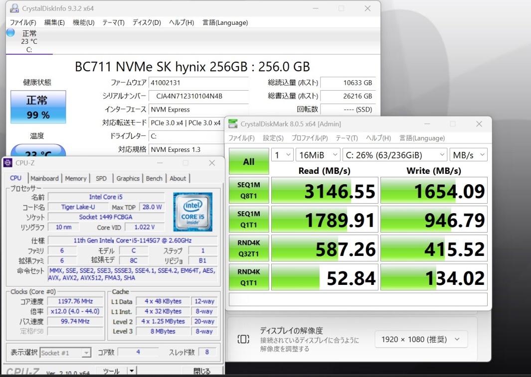
Task: Click the blue C: drive health status icon
Action: [x=10, y=32]
